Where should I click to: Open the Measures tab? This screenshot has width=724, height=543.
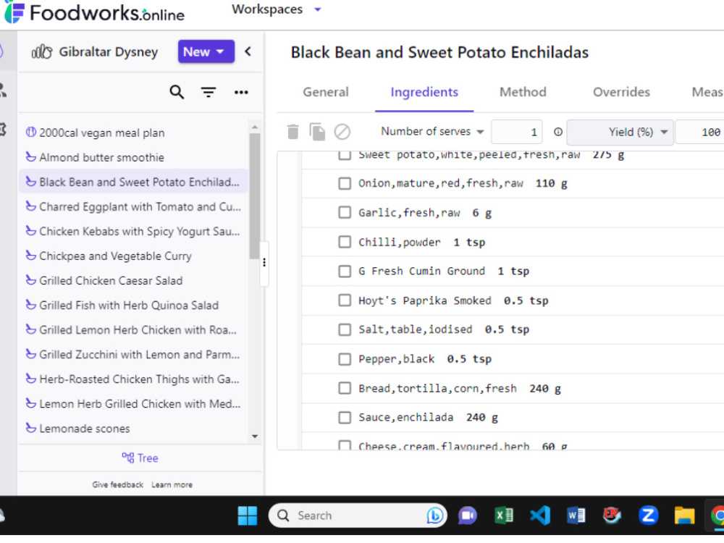(x=707, y=93)
